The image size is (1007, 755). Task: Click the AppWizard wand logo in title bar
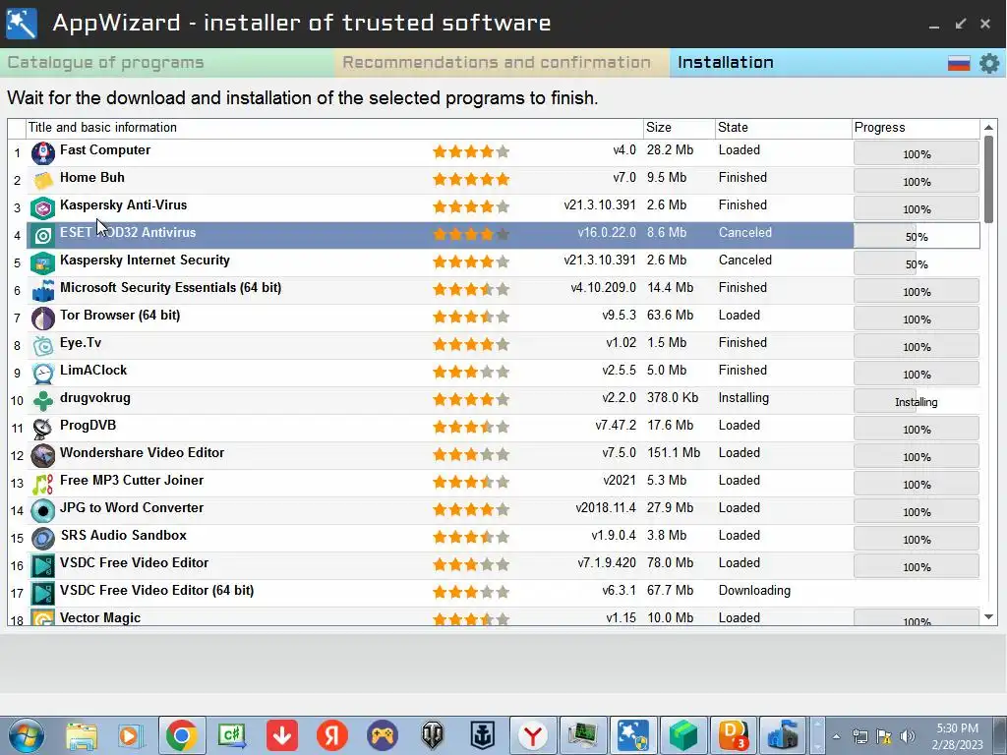click(x=22, y=24)
